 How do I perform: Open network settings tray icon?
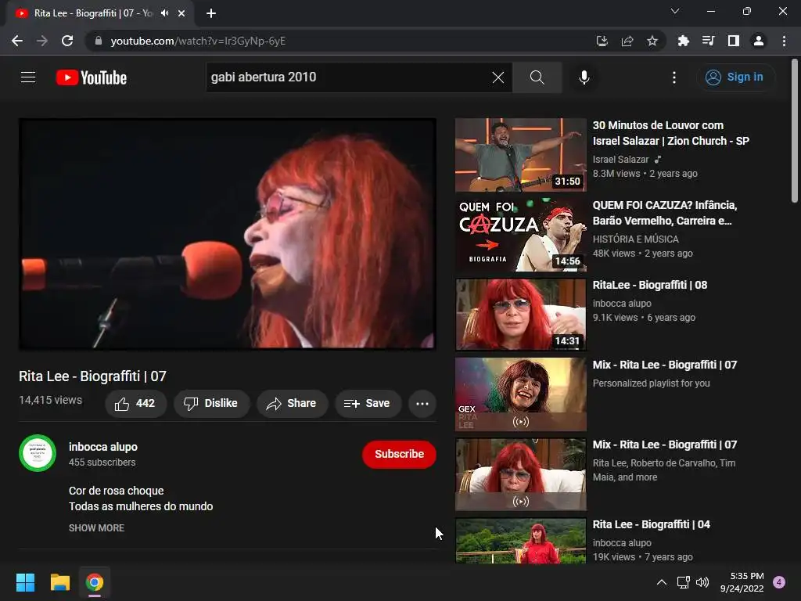pyautogui.click(x=684, y=582)
